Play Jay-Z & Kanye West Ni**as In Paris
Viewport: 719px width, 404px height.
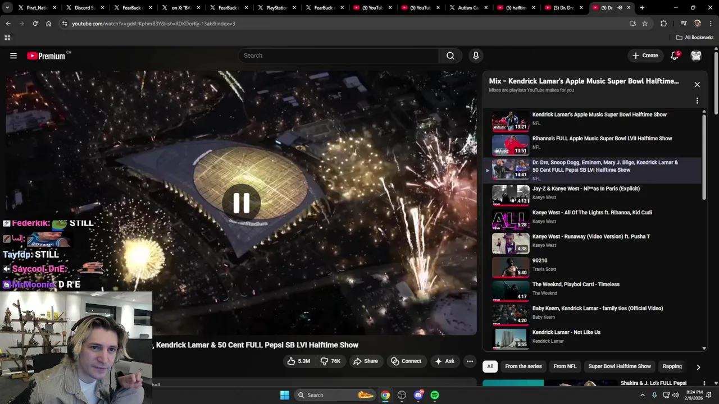point(593,195)
